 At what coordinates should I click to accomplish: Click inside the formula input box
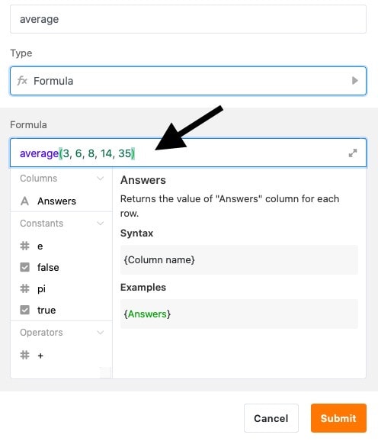pyautogui.click(x=188, y=153)
